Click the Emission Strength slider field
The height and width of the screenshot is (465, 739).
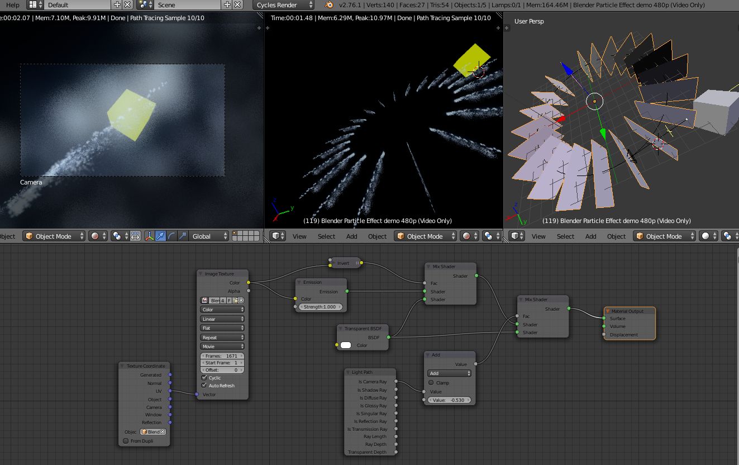pyautogui.click(x=320, y=307)
